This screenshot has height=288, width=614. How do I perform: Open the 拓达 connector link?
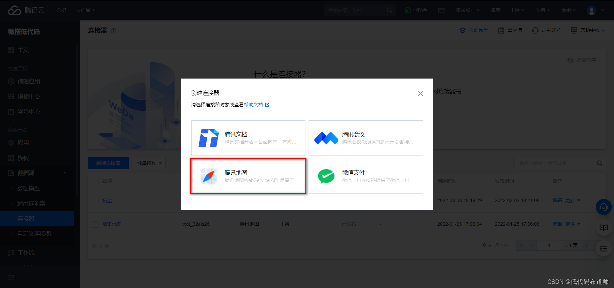coord(107,201)
